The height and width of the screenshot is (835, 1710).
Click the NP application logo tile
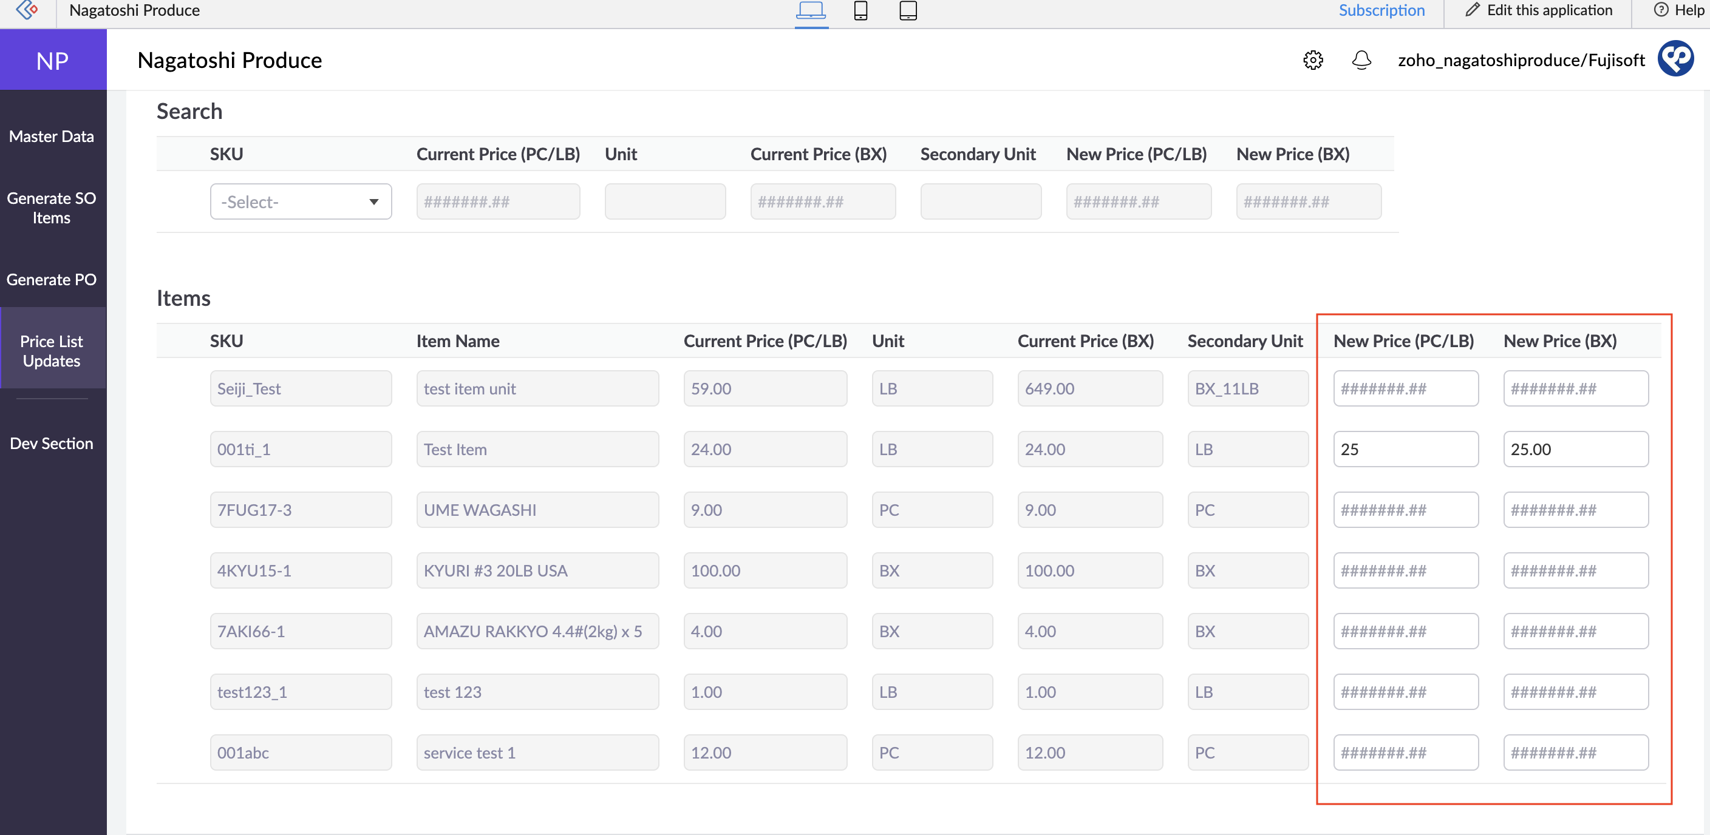point(52,60)
